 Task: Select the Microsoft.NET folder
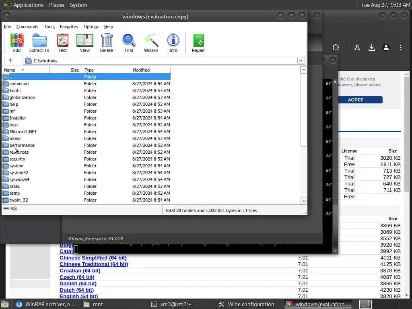86,132
